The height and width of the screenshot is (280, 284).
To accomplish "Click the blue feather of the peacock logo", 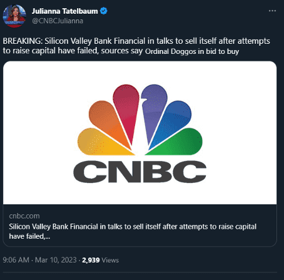I will [172, 123].
